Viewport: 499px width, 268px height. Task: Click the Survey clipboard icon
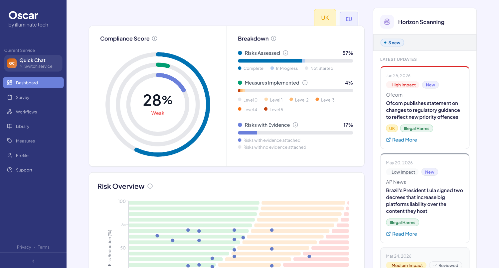[10, 97]
